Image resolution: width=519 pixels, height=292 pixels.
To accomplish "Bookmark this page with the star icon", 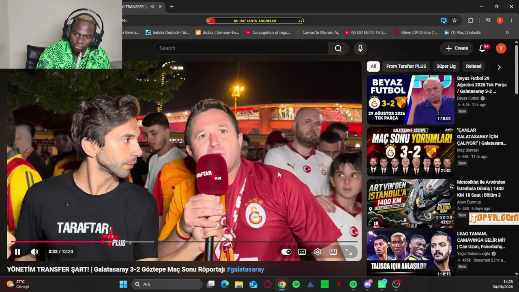I will (455, 20).
